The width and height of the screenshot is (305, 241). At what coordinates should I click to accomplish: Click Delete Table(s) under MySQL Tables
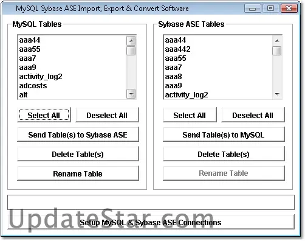coord(78,154)
